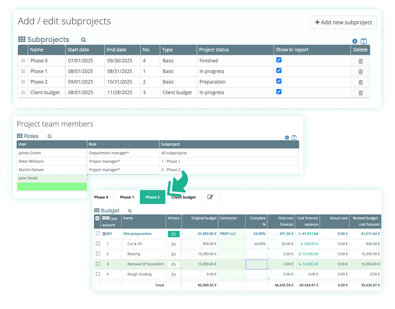Delete the Client budget subproject with trash icon
This screenshot has height=309, width=395.
point(360,93)
